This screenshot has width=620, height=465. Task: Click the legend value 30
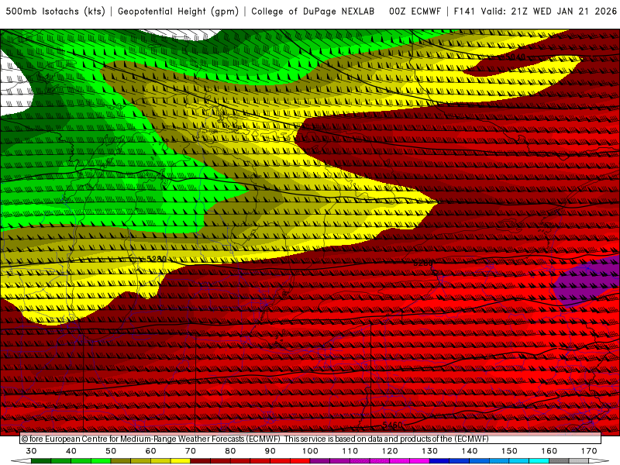pyautogui.click(x=31, y=451)
